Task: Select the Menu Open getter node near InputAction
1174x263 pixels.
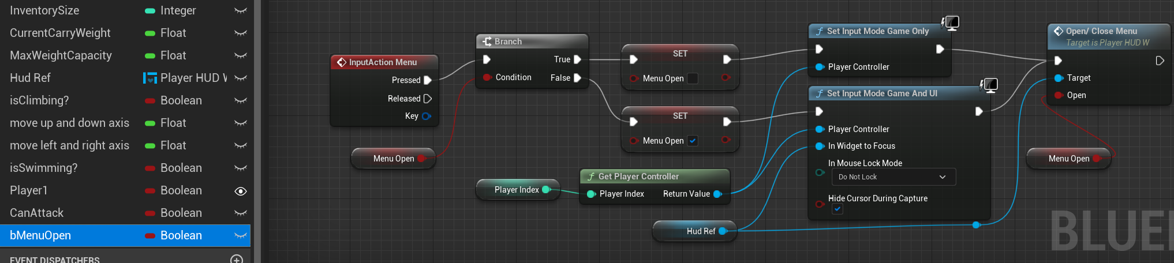Action: (394, 159)
